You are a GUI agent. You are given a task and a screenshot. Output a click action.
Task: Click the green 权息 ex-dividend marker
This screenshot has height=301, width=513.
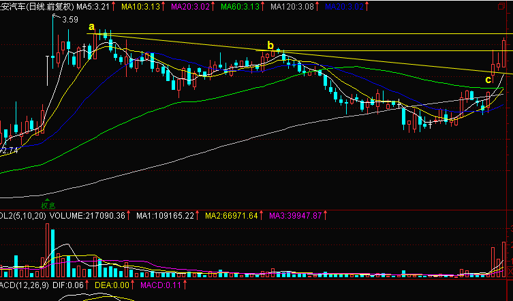click(x=46, y=204)
